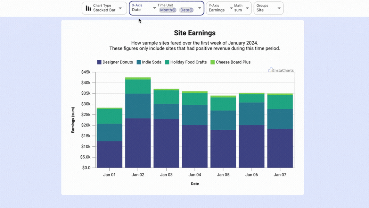Click the stacked bar chart type icon
The height and width of the screenshot is (208, 369).
(88, 8)
